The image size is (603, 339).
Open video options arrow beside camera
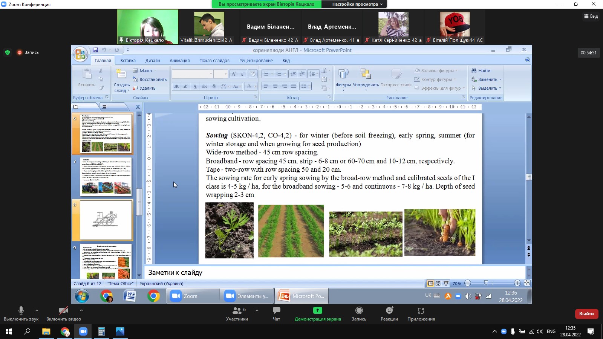tap(81, 310)
